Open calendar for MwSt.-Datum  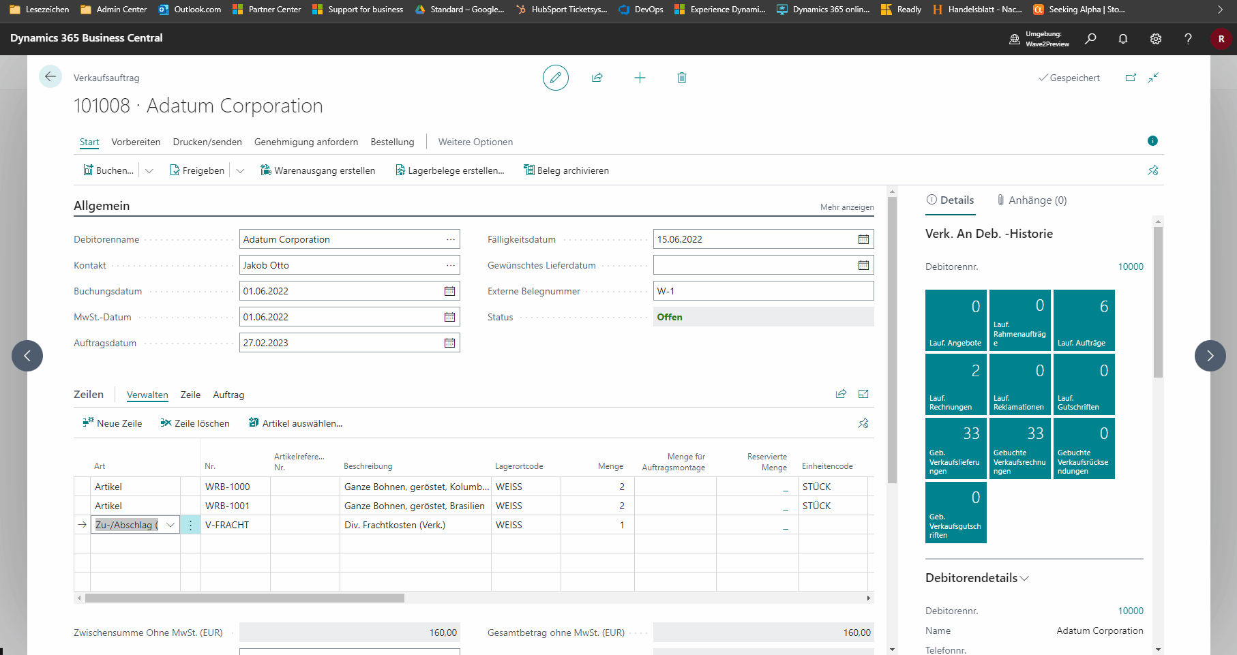tap(450, 317)
